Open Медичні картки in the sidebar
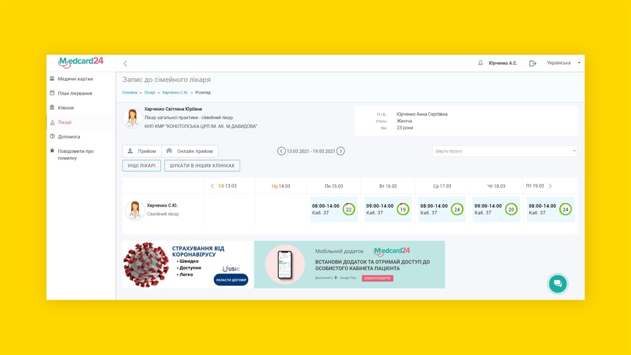Viewport: 631px width, 355px height. pos(75,79)
